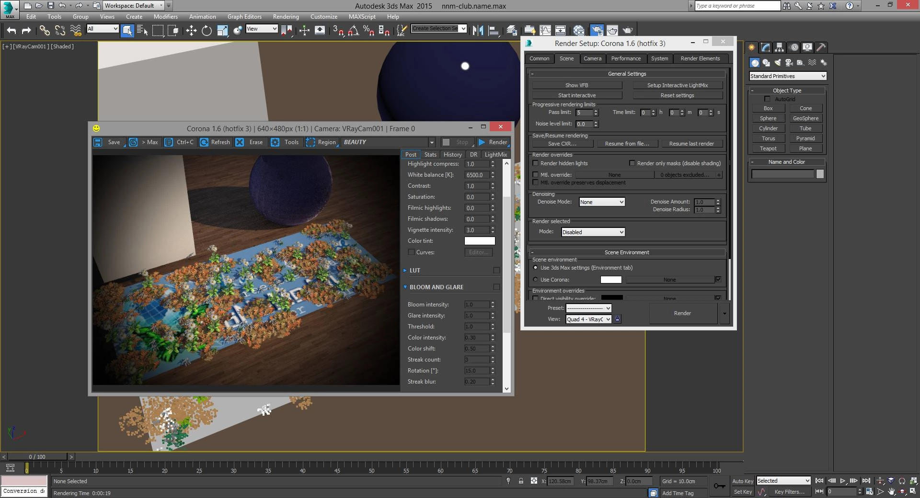
Task: Open the Standard Primitives dropdown
Action: pos(788,76)
